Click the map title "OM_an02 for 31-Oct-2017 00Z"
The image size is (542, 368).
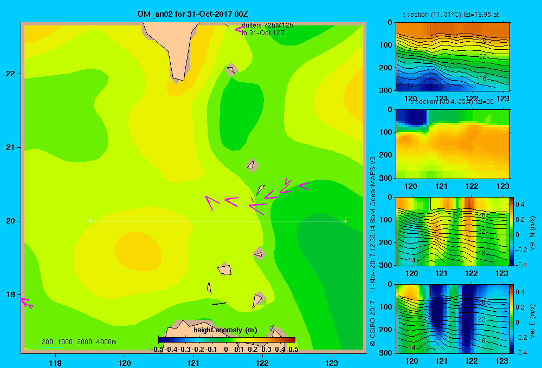point(192,14)
